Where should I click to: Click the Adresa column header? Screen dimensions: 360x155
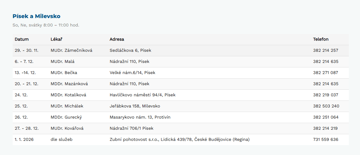(x=117, y=39)
